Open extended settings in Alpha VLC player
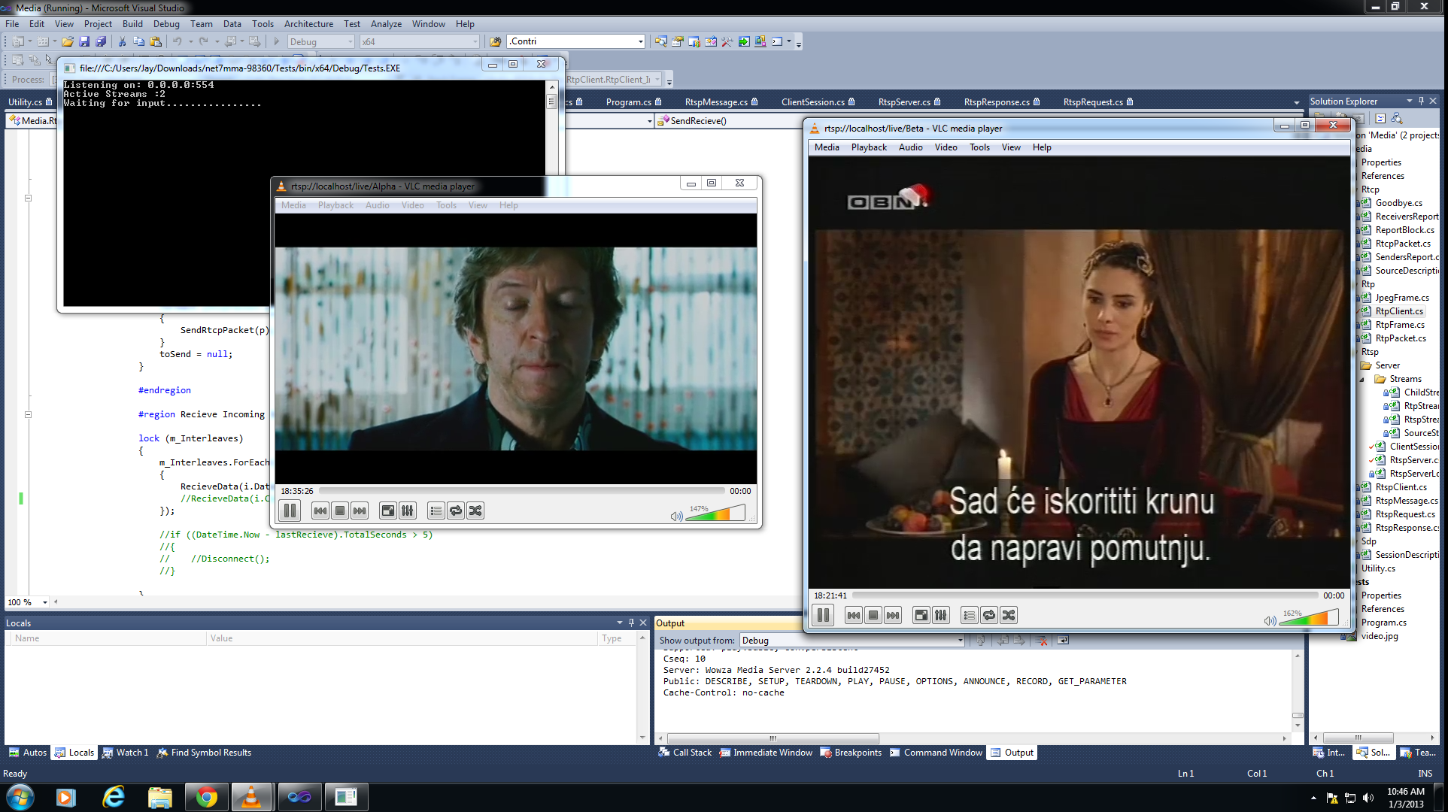This screenshot has height=812, width=1448. (408, 511)
